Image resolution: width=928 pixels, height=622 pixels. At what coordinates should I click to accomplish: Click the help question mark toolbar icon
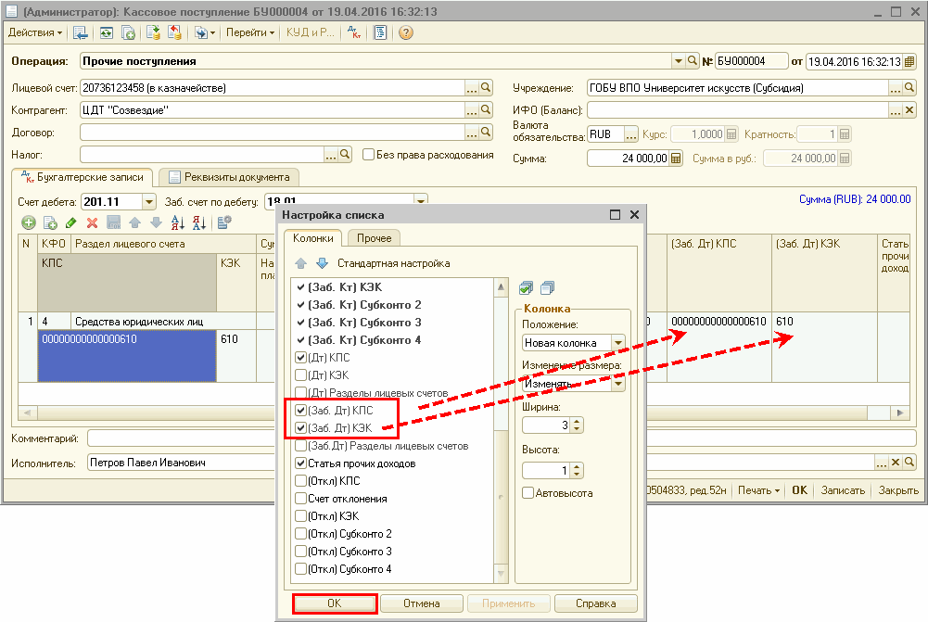pyautogui.click(x=405, y=32)
